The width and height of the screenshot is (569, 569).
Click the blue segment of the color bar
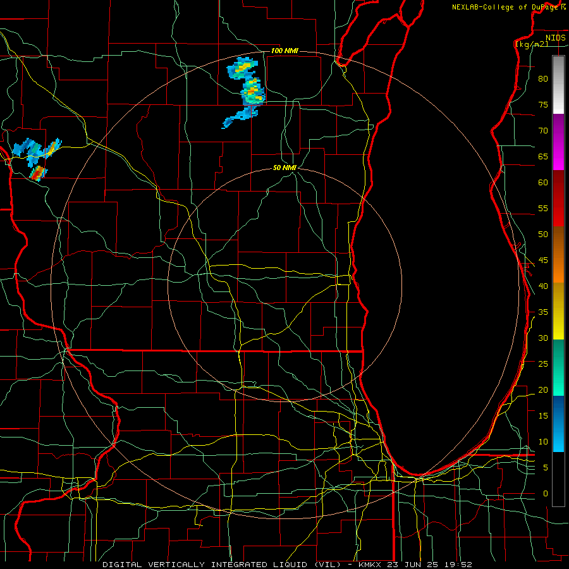coord(558,424)
